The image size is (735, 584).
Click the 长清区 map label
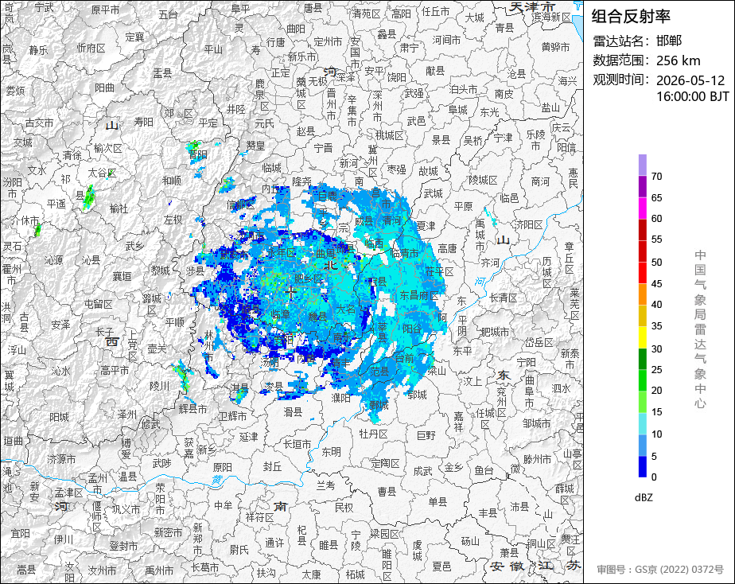[x=504, y=298]
